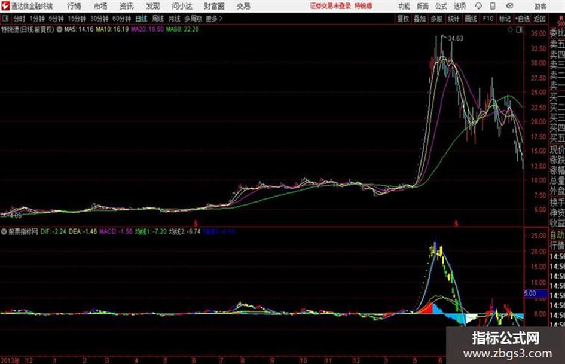Switch to 30分钟 period tab
The height and width of the screenshot is (364, 565).
coord(99,19)
